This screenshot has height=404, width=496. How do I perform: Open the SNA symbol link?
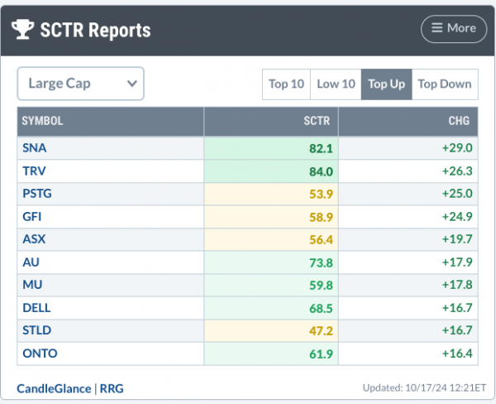pyautogui.click(x=35, y=148)
